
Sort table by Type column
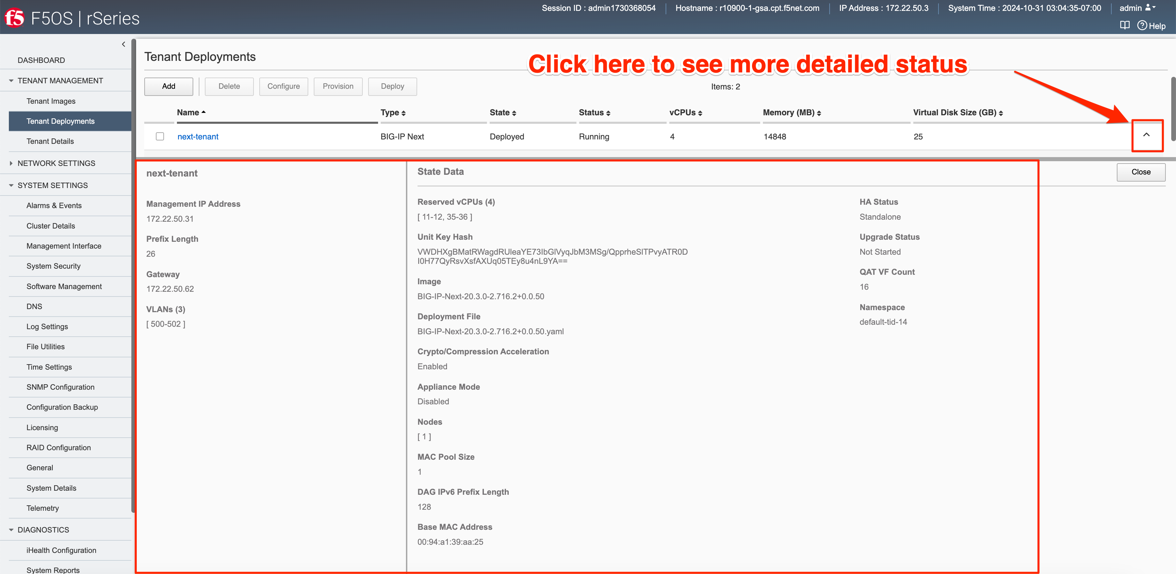(x=393, y=113)
